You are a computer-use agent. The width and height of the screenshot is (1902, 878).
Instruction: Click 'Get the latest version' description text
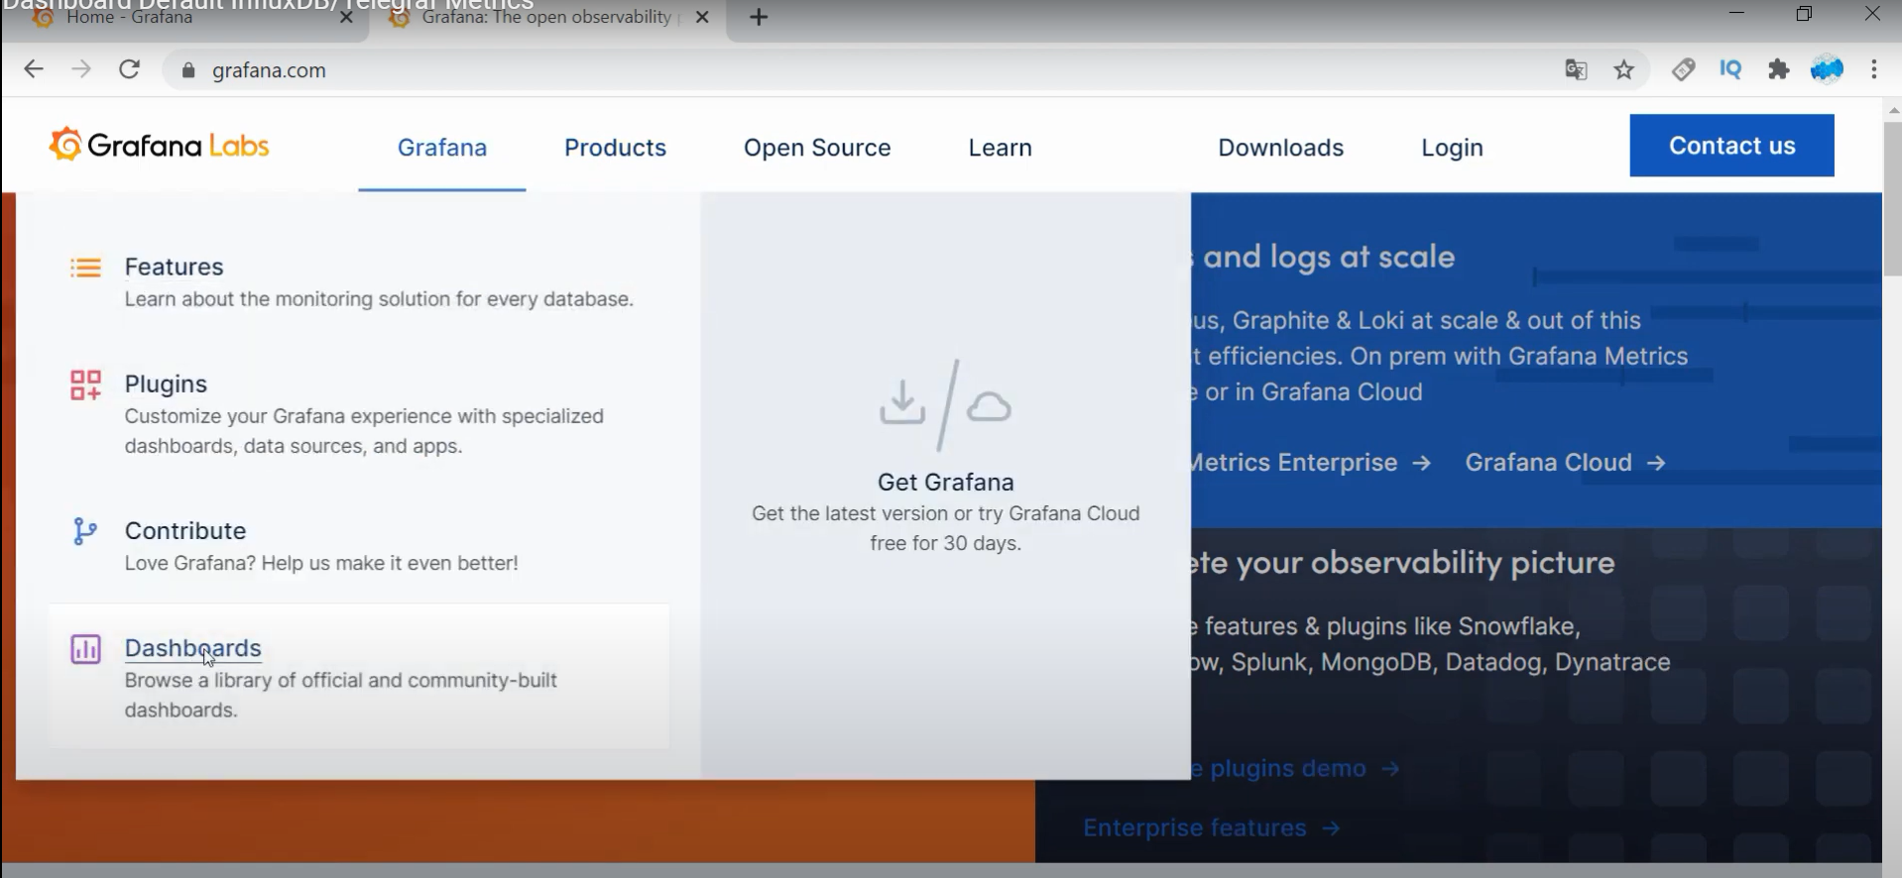click(x=945, y=528)
